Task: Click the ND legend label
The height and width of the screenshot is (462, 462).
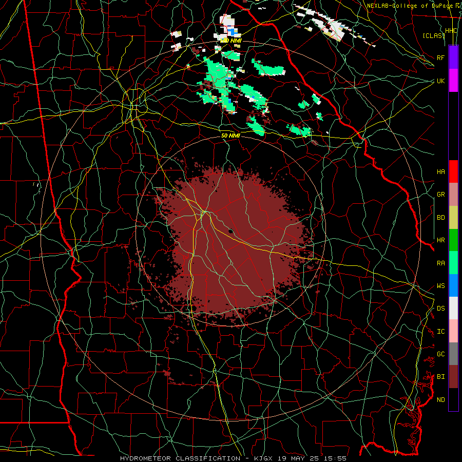Action: [x=440, y=400]
